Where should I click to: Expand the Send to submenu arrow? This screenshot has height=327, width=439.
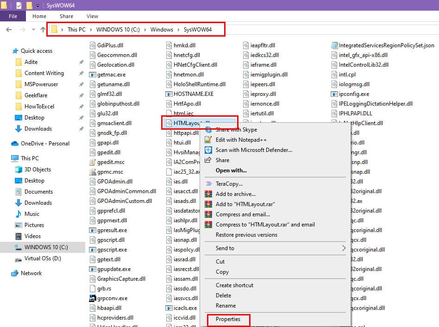(344, 248)
